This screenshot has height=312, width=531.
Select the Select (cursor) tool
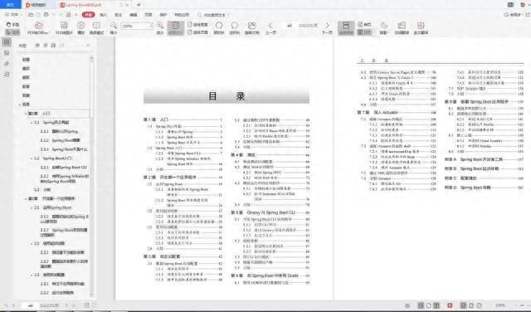[13, 32]
